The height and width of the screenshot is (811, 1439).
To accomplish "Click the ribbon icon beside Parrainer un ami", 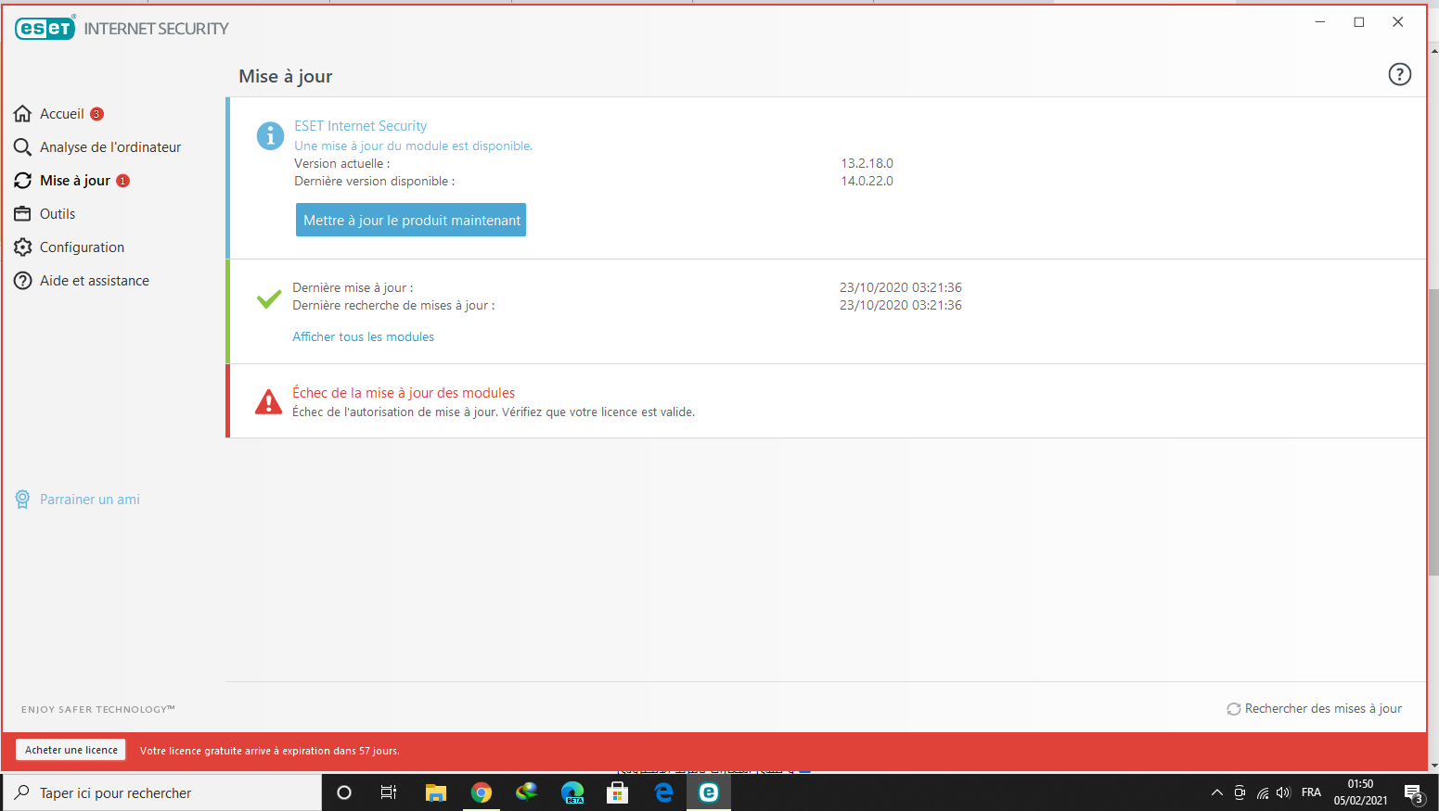I will pos(22,500).
